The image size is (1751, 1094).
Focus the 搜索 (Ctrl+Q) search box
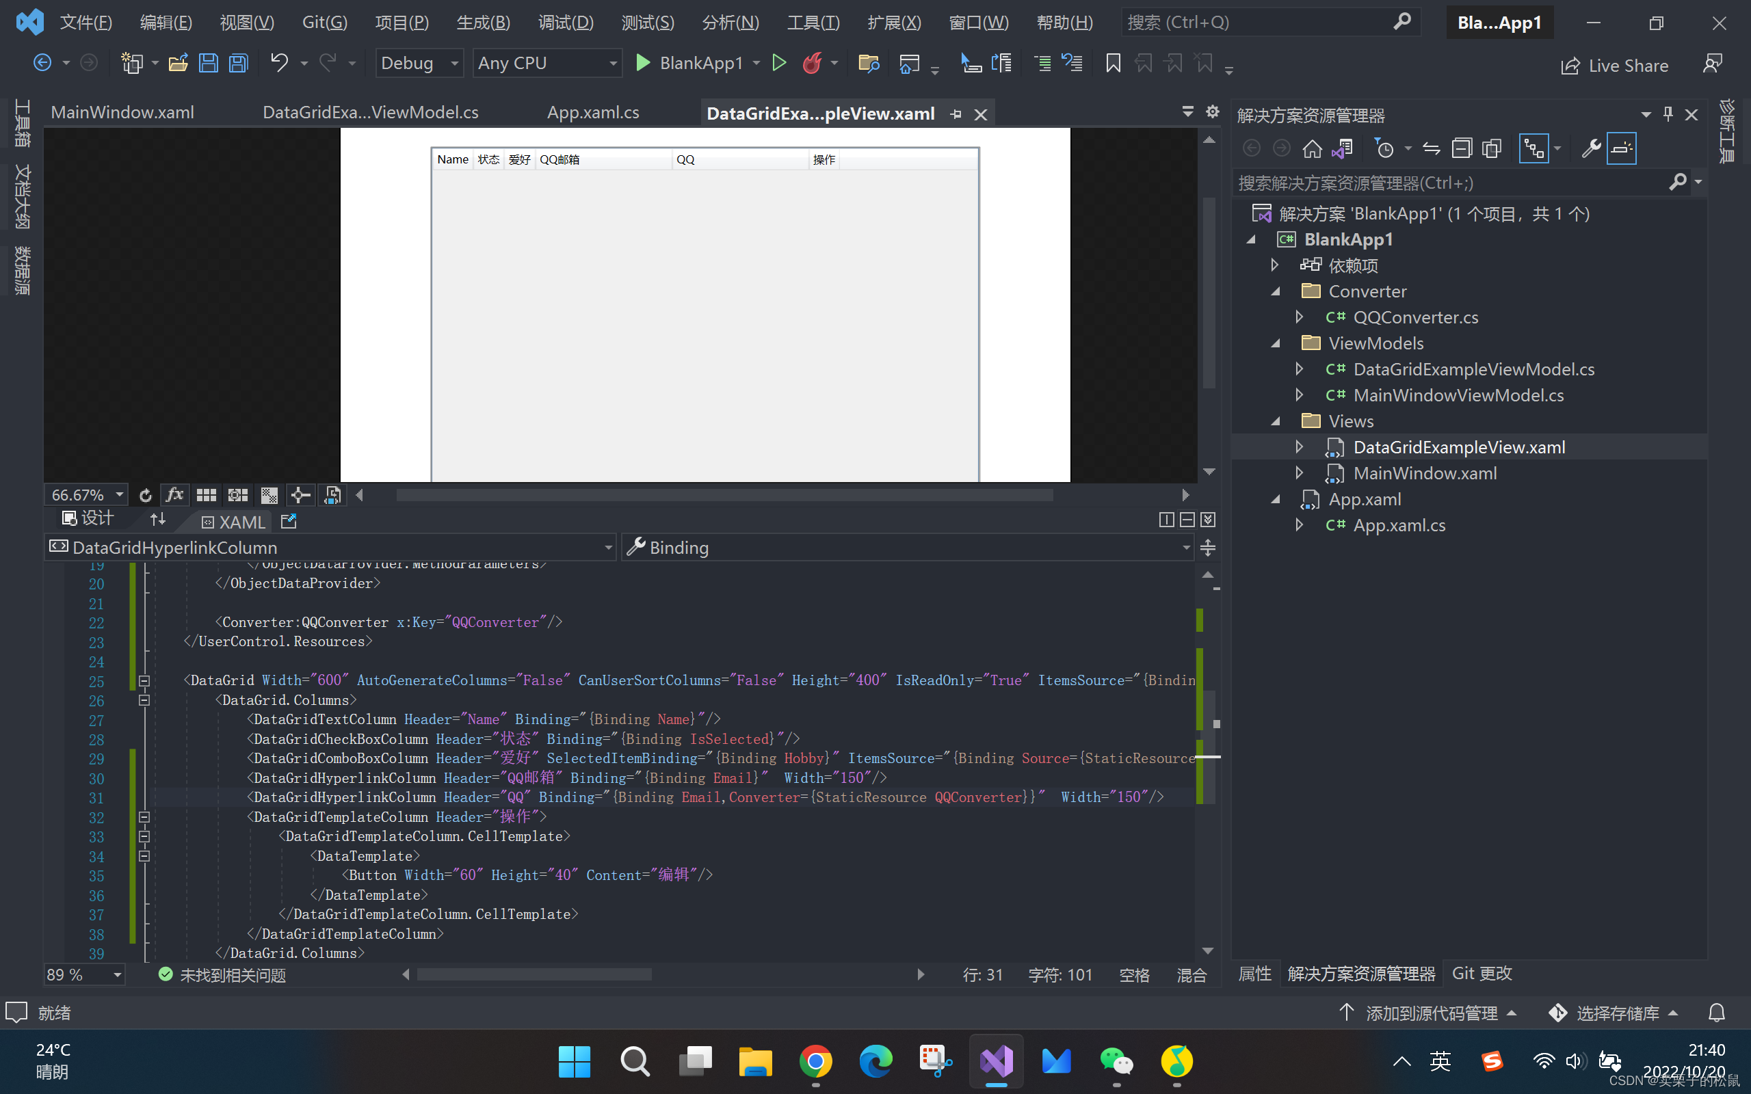1270,23
